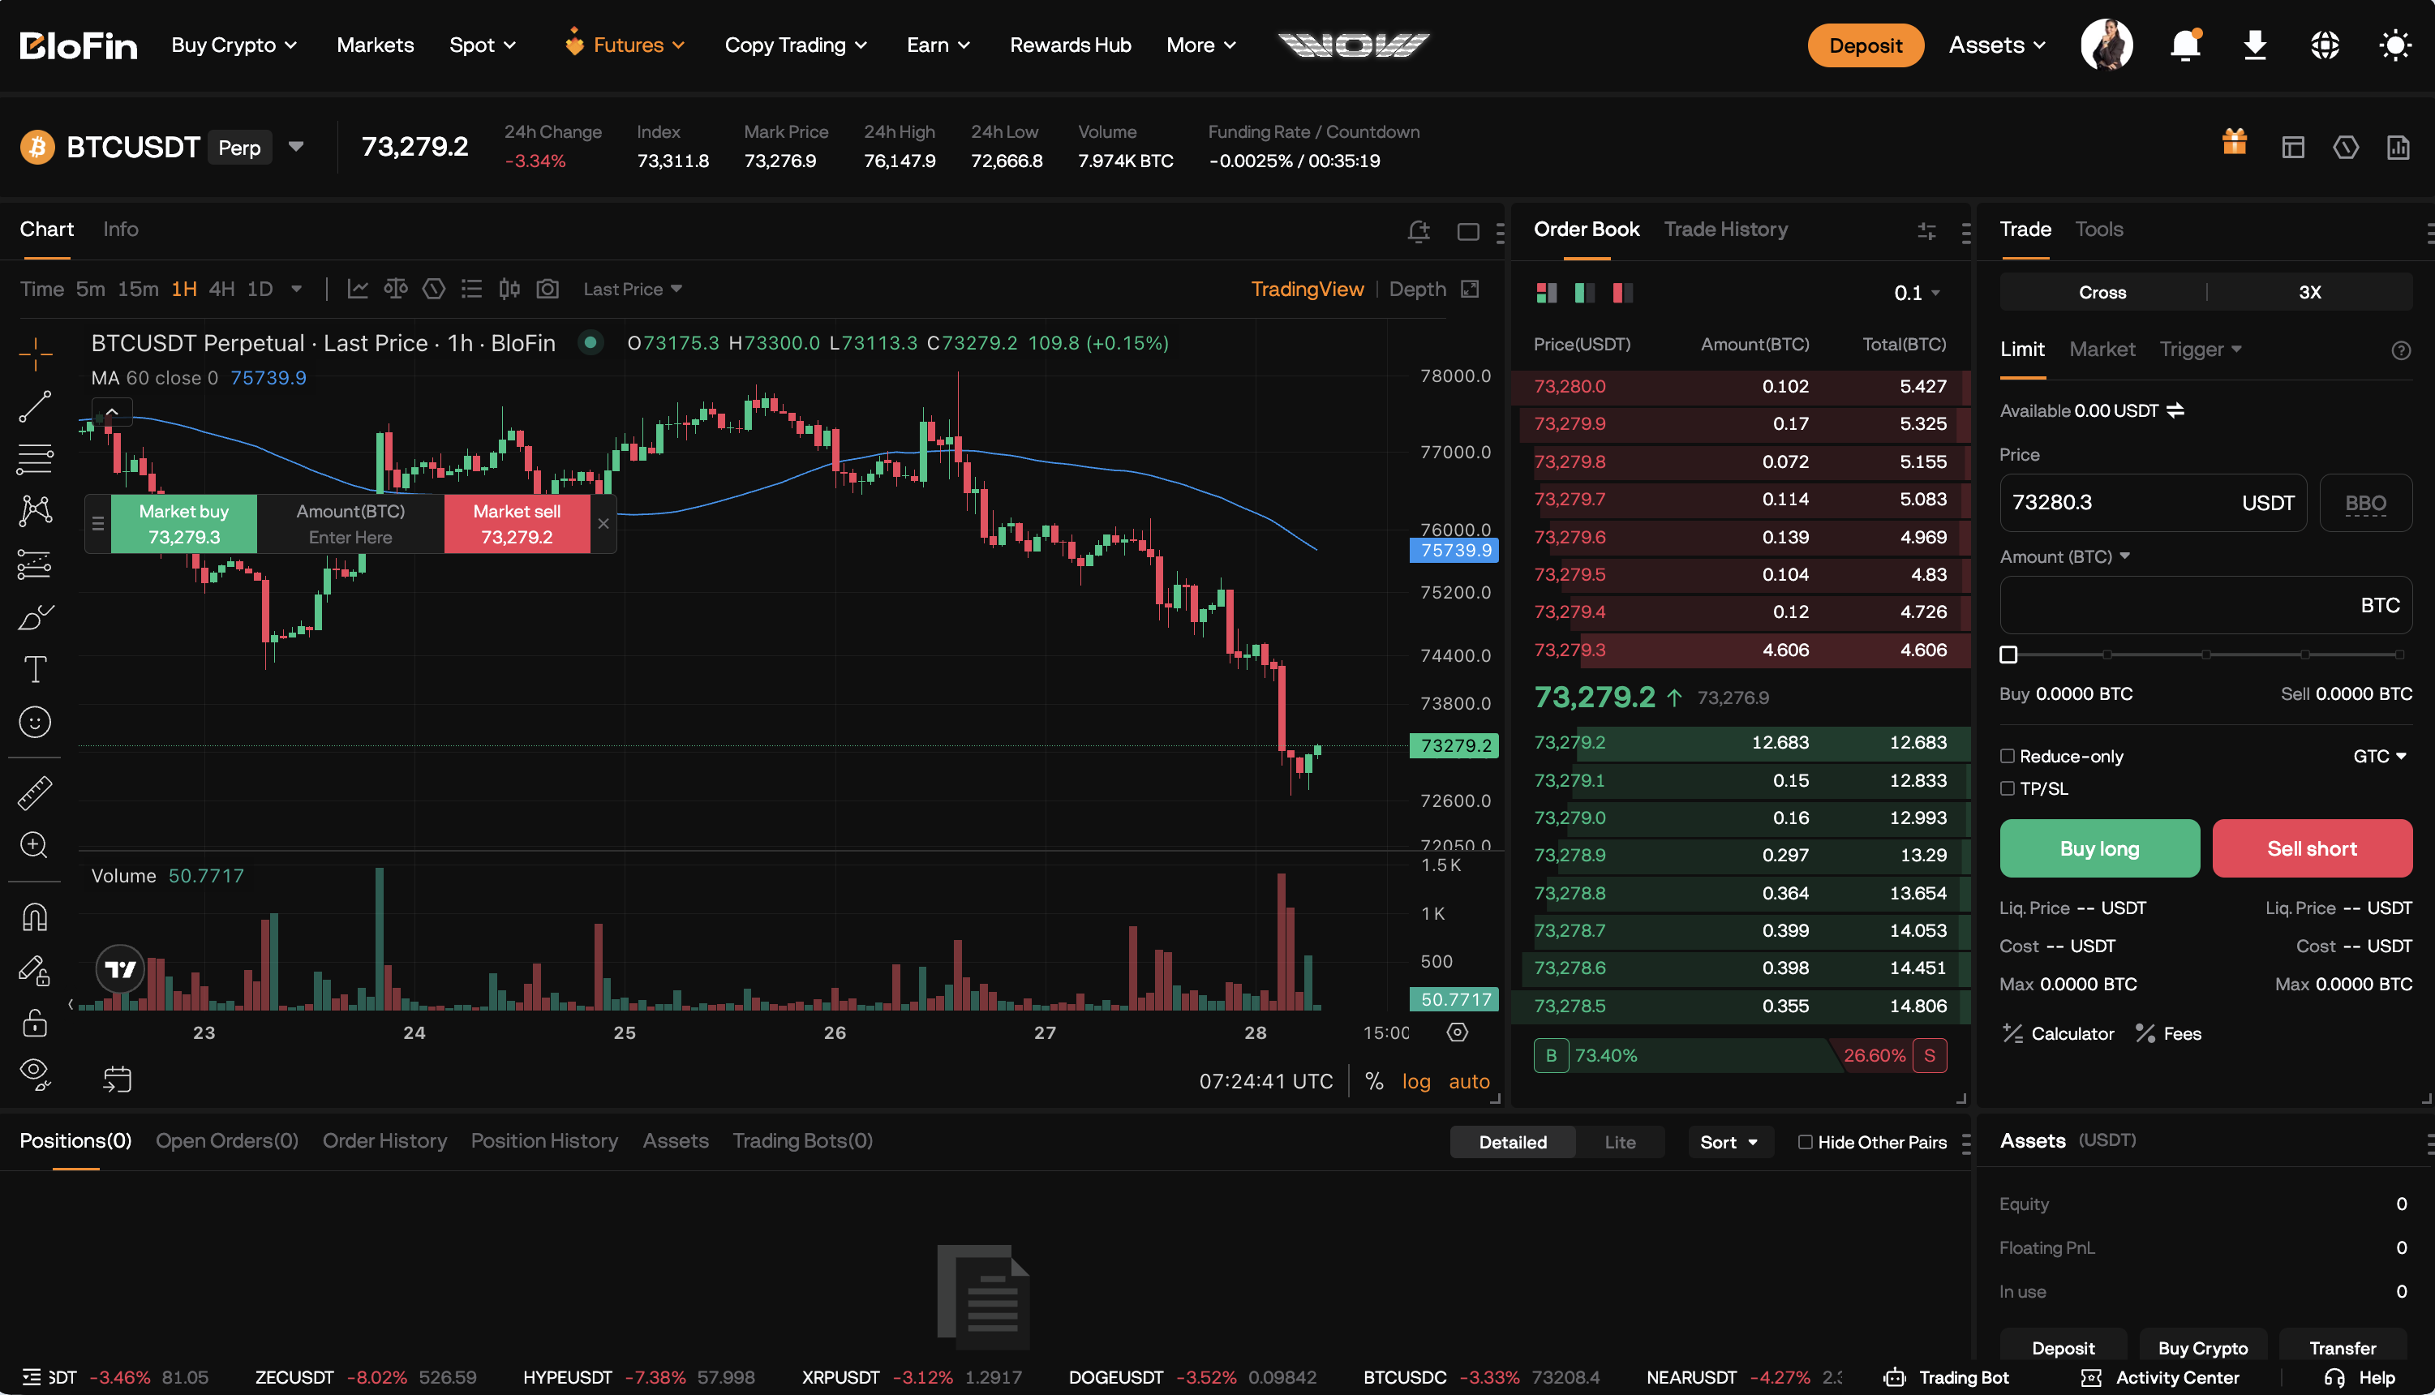
Task: Toggle log scale on the chart
Action: pyautogui.click(x=1415, y=1081)
